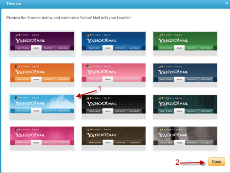
Task: Choose the brown swirl pattern theme
Action: tap(114, 139)
